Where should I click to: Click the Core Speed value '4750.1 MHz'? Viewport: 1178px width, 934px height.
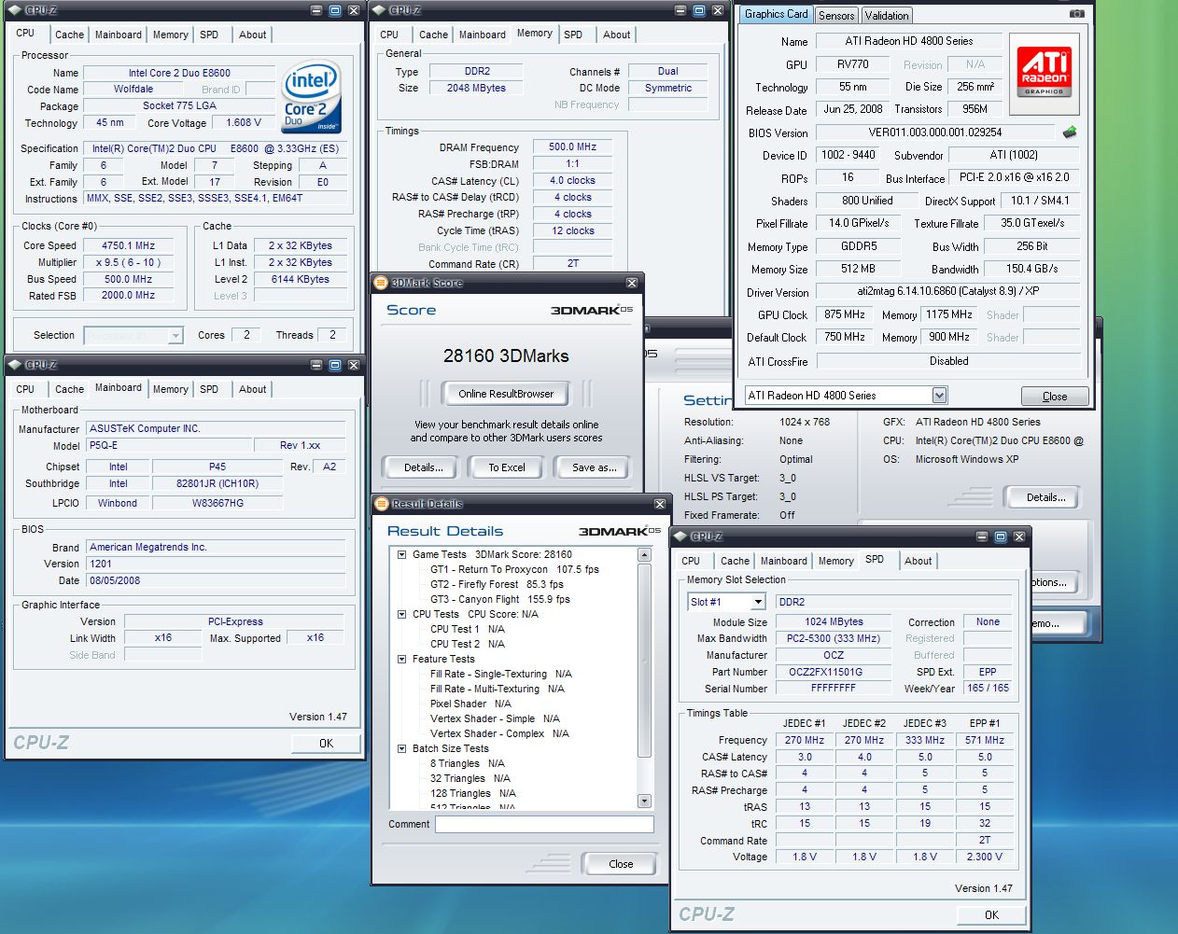(128, 245)
